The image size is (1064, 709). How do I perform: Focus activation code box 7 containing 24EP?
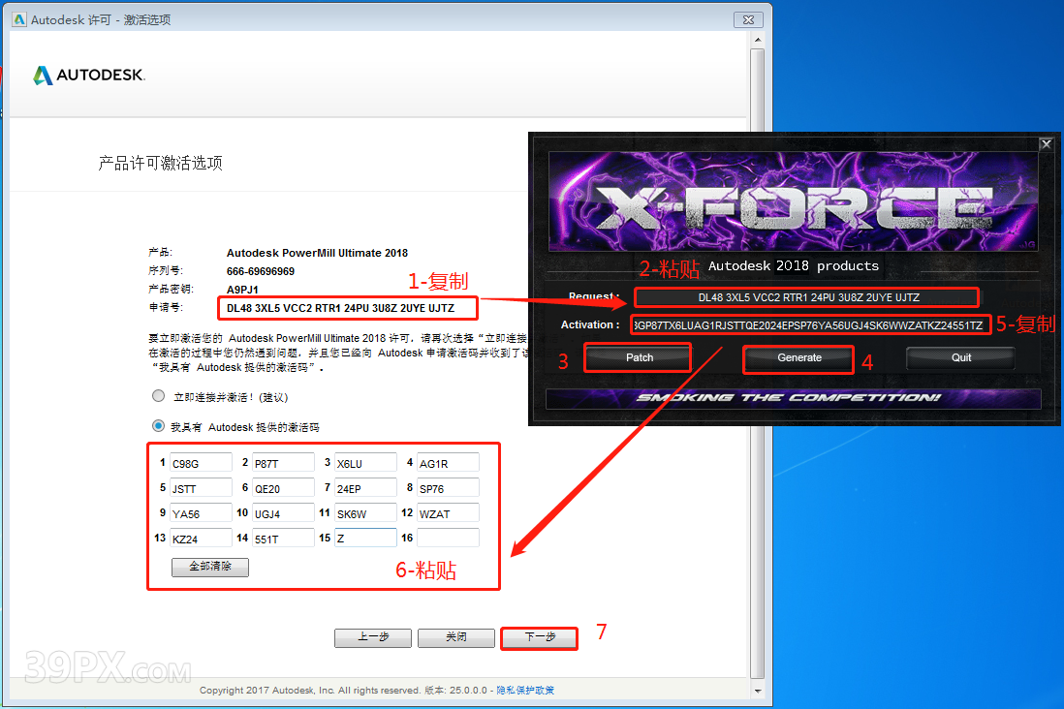point(365,488)
